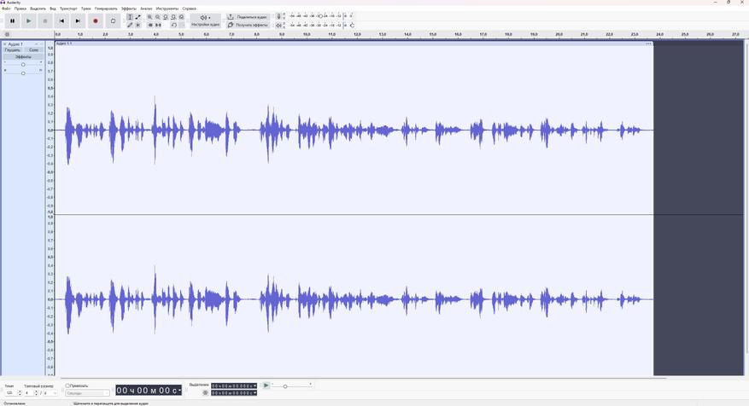Solo the track with Соло button

[x=33, y=49]
